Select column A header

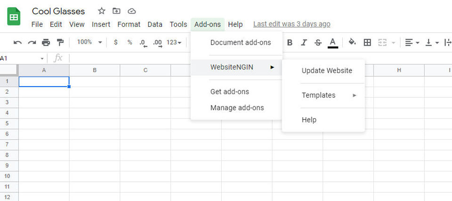(x=44, y=70)
